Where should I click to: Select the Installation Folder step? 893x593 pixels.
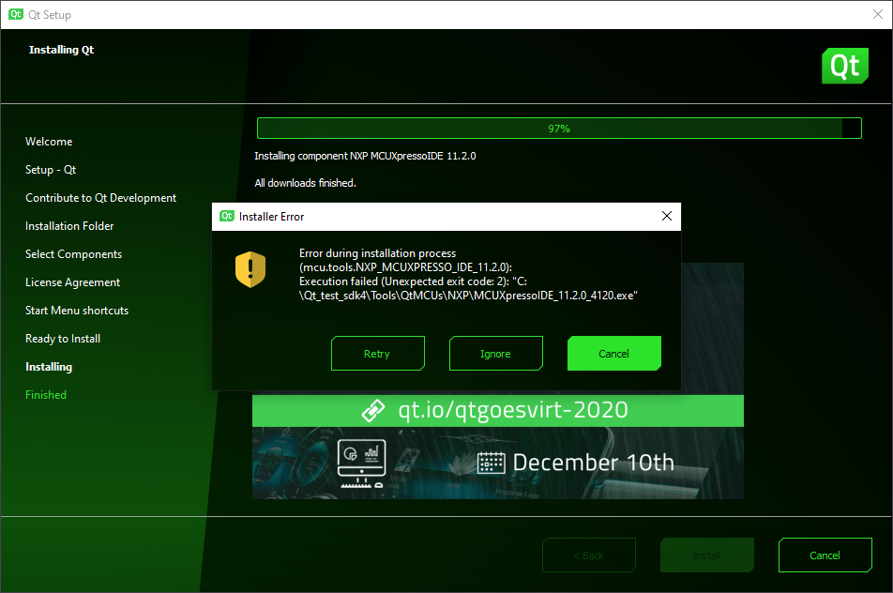69,226
